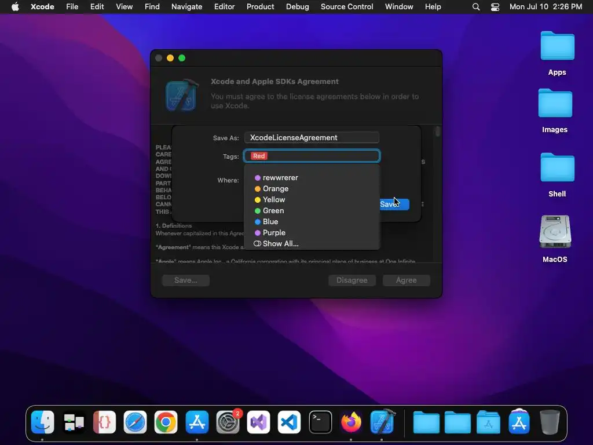The height and width of the screenshot is (445, 593).
Task: Open the Product menu
Action: point(260,7)
